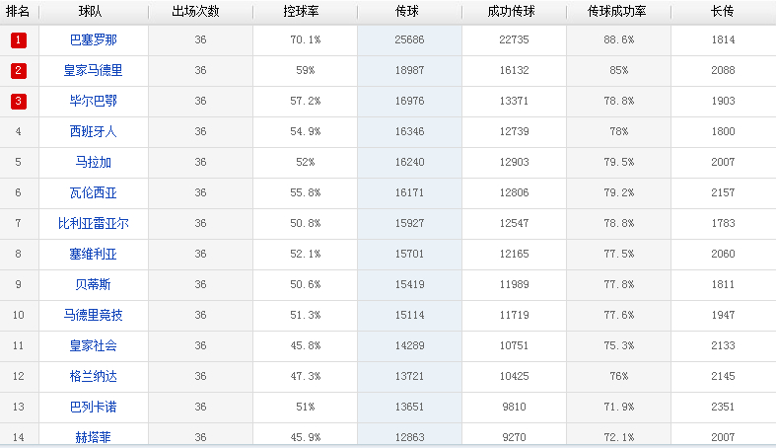776x448 pixels.
Task: Select the 70.1% possession cell
Action: [x=306, y=40]
